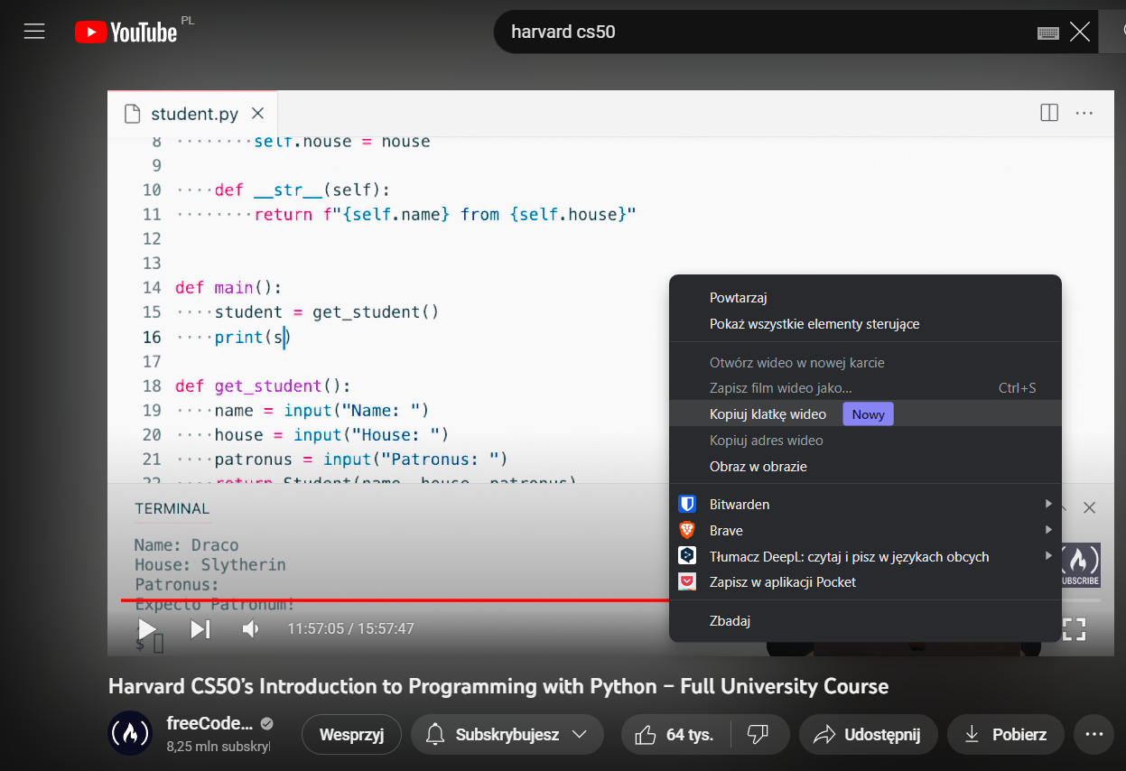Click the YouTube logo to go home
This screenshot has width=1126, height=771.
126,33
